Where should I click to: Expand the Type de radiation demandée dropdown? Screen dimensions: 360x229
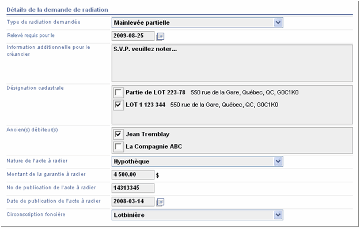[x=278, y=22]
